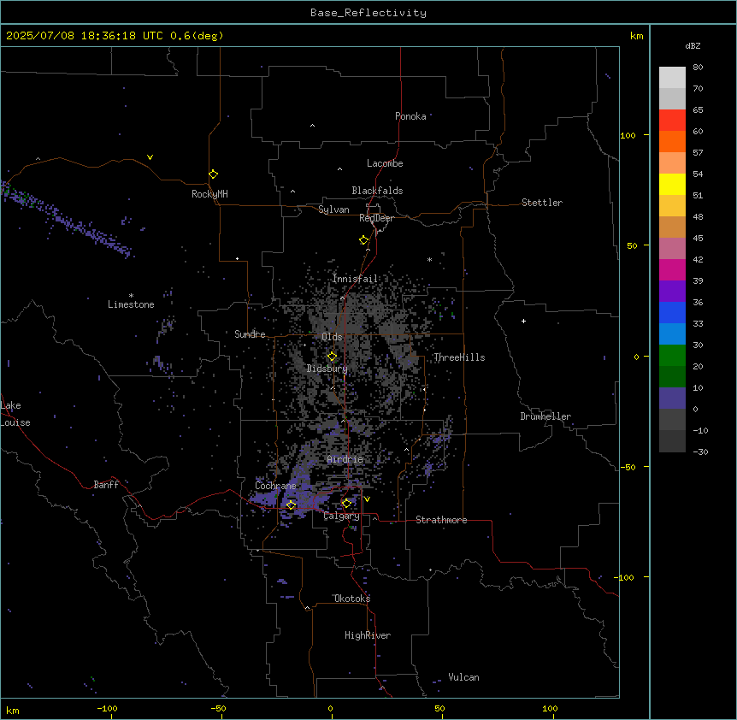Click the Strathmore label
This screenshot has height=720, width=737.
tap(441, 520)
